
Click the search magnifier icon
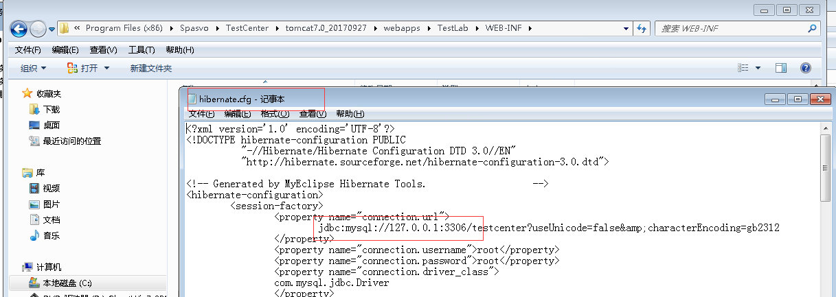[812, 28]
